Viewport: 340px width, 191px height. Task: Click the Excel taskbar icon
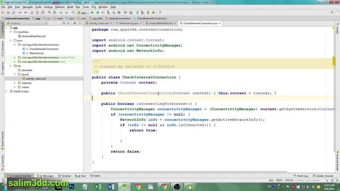(98, 187)
